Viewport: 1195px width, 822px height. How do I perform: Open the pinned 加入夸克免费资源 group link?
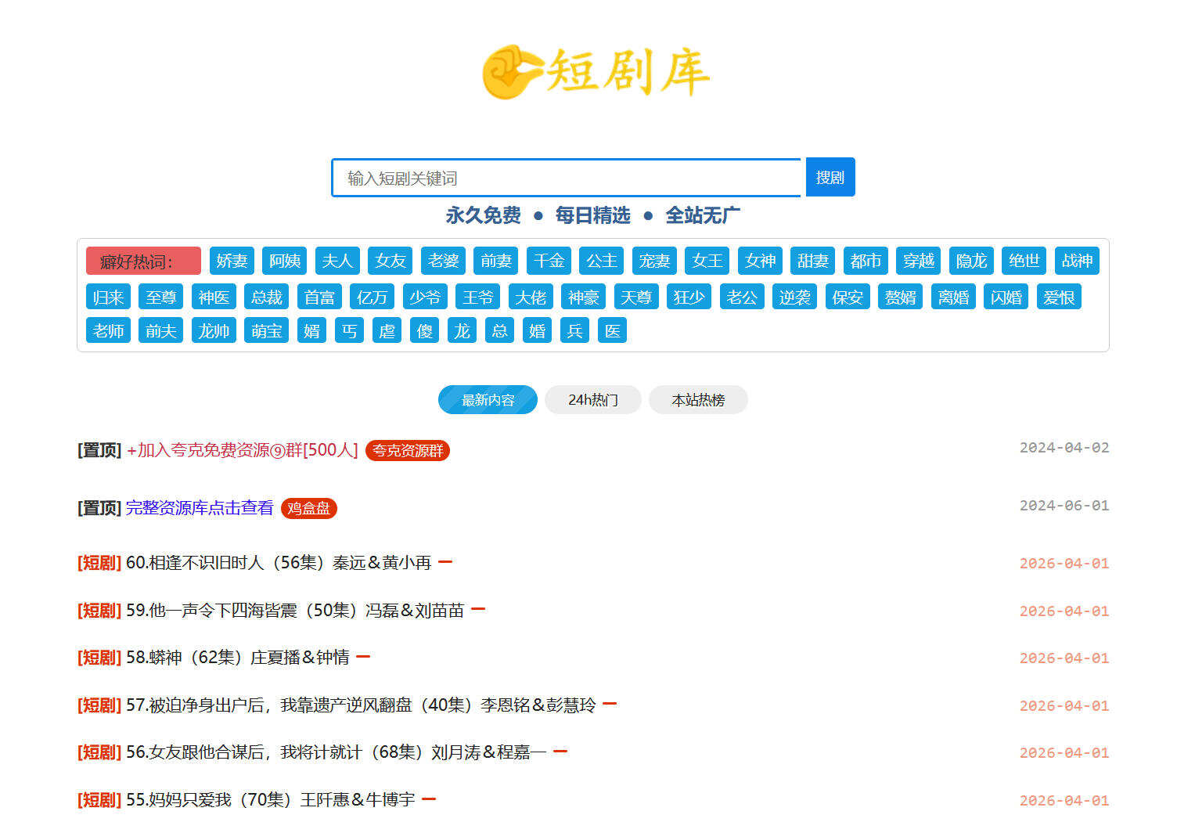[242, 450]
